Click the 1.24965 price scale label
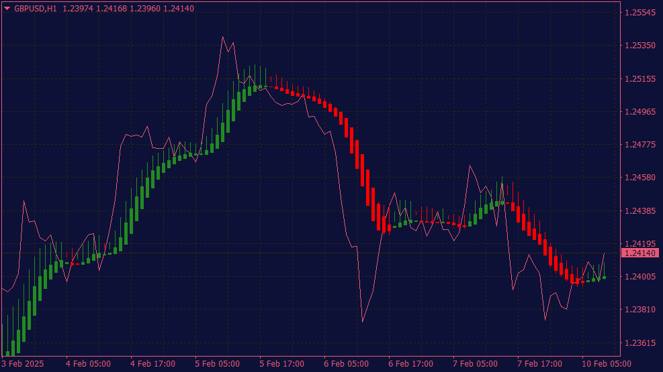 pos(640,112)
